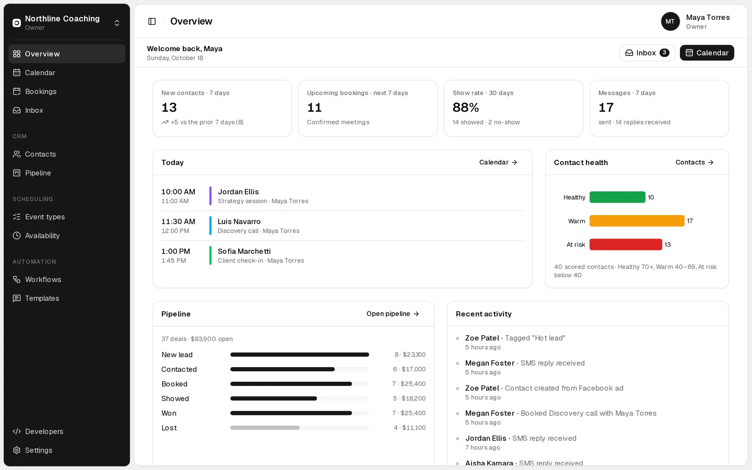
Task: Click the Booked stage row label
Action: pos(174,384)
